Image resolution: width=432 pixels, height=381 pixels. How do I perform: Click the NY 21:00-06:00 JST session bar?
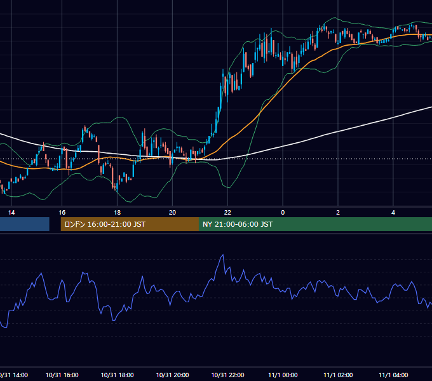(315, 224)
